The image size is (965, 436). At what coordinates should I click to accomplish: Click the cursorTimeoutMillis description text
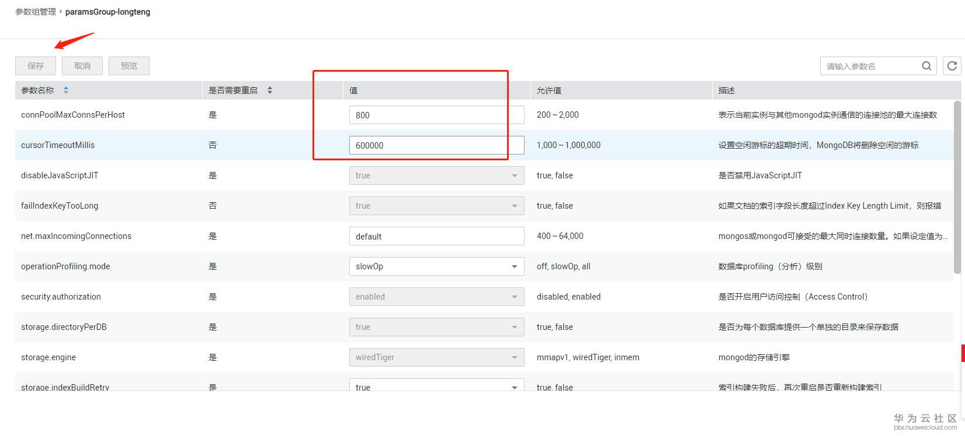coord(818,145)
